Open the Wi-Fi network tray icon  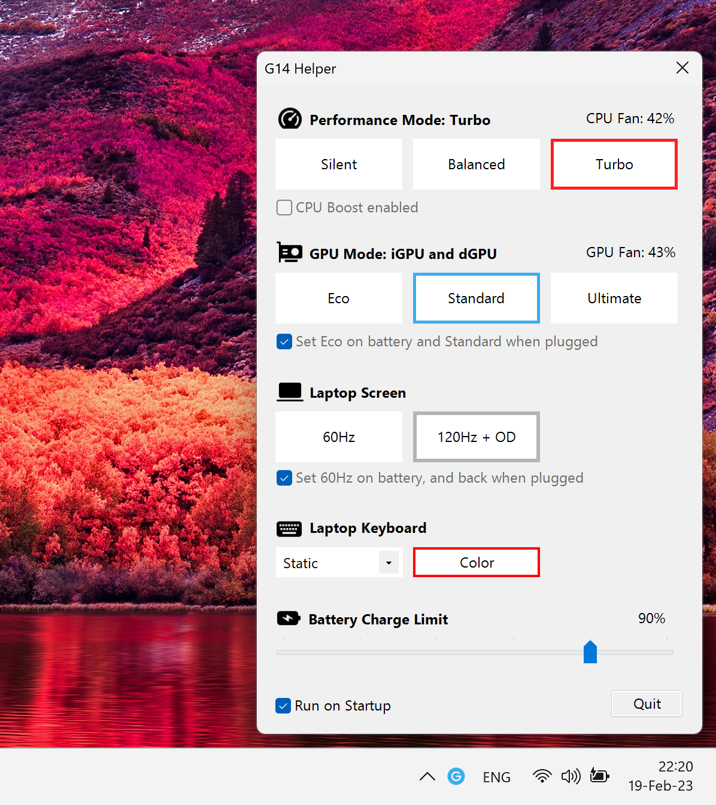[x=542, y=776]
